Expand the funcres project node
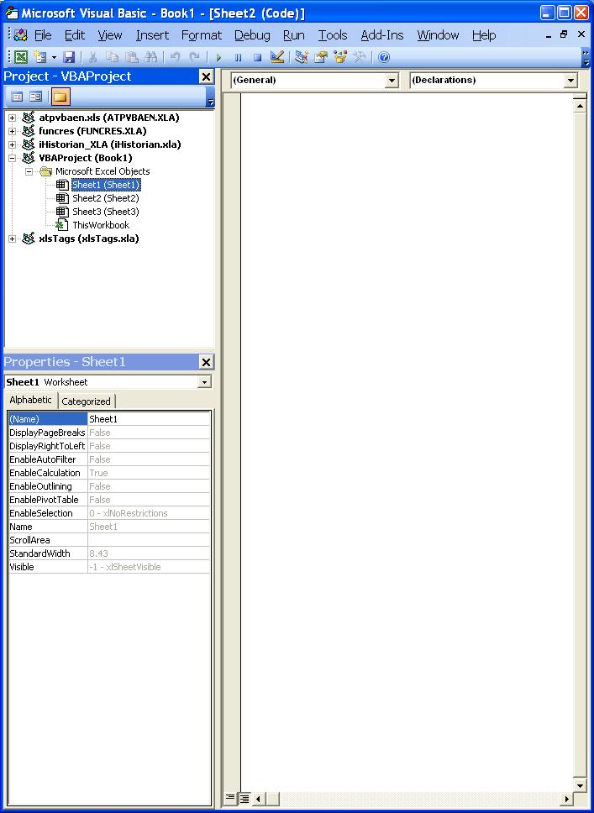Screen dimensions: 594x813 pos(13,132)
